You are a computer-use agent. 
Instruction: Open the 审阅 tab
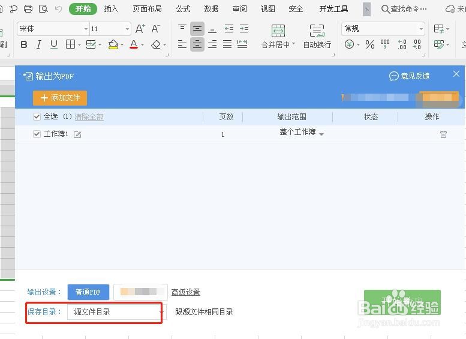[x=239, y=9]
